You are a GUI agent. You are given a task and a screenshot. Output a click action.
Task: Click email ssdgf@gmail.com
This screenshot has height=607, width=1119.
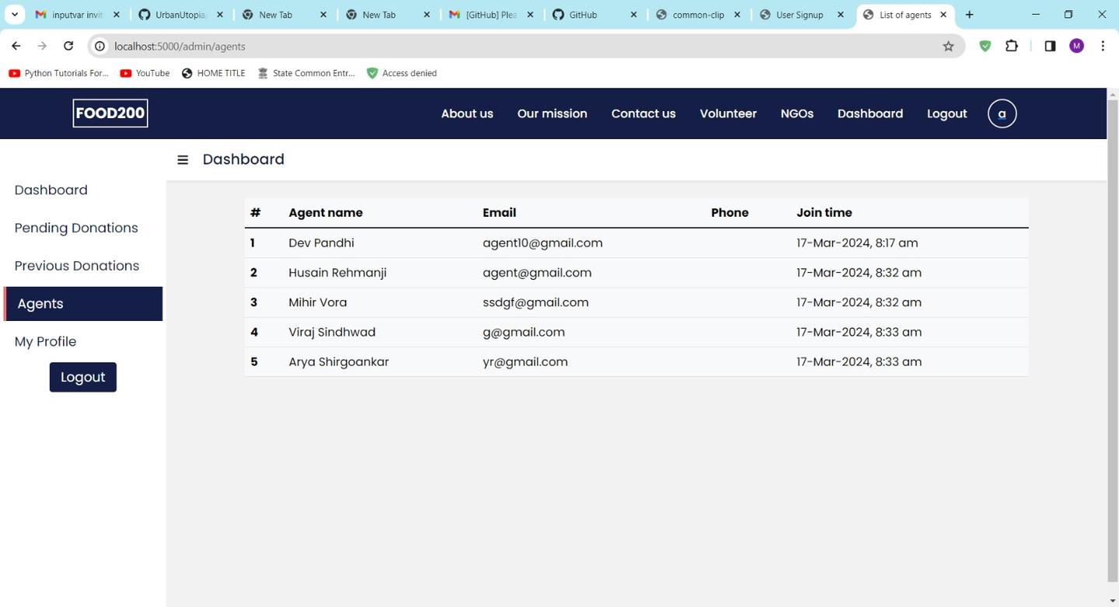(x=535, y=302)
